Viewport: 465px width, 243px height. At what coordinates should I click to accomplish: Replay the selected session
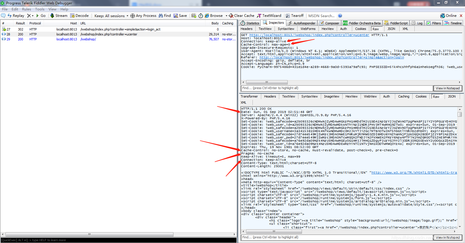coord(16,16)
